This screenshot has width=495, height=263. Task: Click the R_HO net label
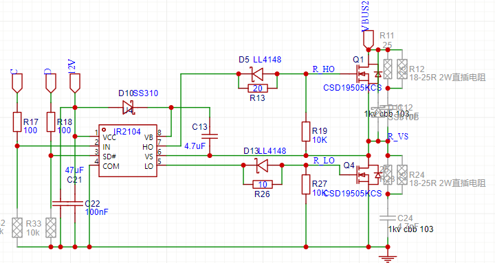(324, 69)
